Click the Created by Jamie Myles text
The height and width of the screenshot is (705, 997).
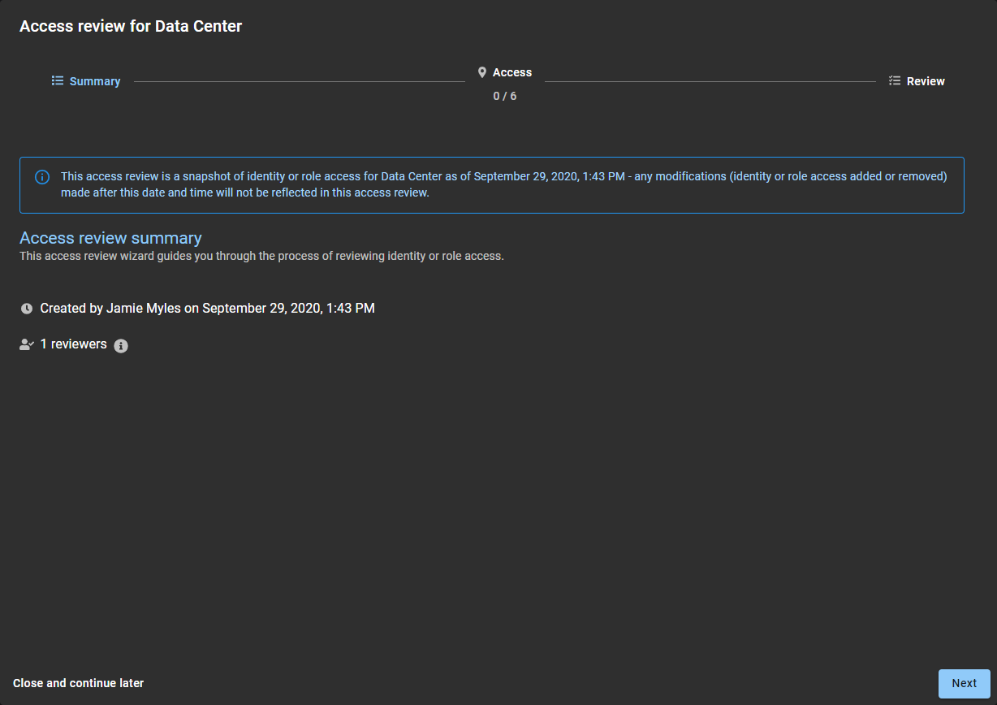[207, 309]
